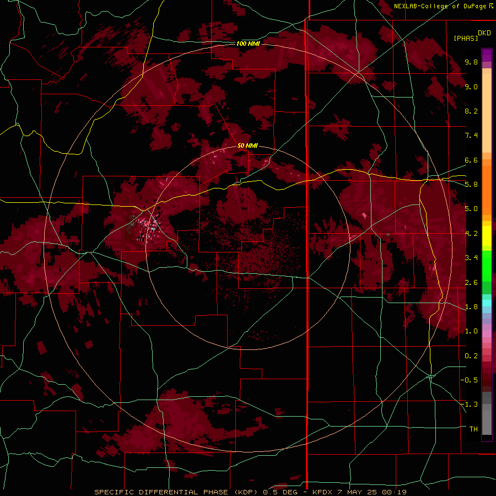Image resolution: width=496 pixels, height=496 pixels.
Task: Click the -1.3 scale value
Action: [469, 405]
